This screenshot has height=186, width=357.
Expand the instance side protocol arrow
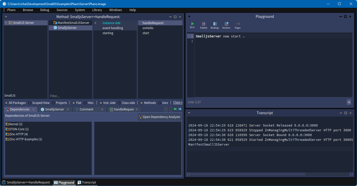pyautogui.click(x=96, y=23)
